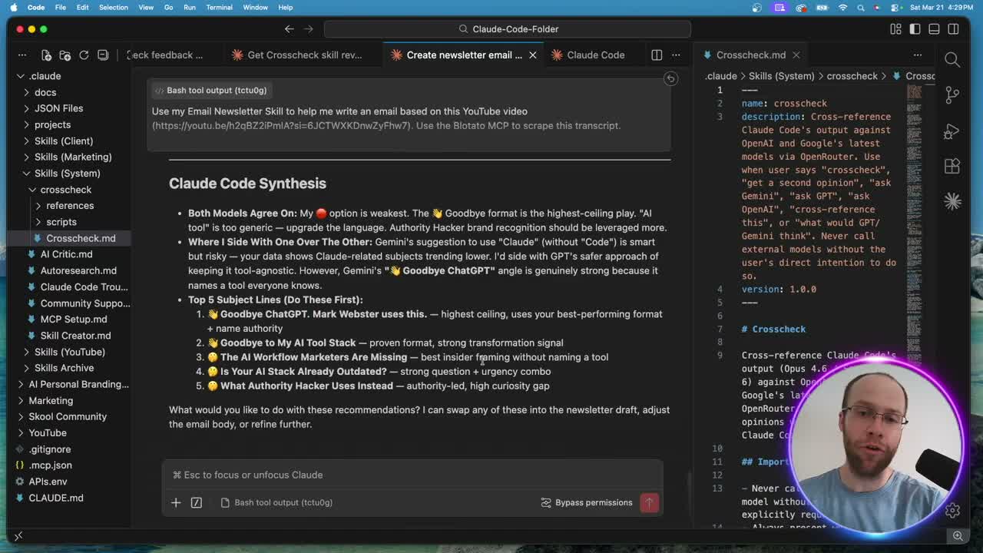Image resolution: width=983 pixels, height=553 pixels.
Task: Click the New File icon in explorer
Action: click(x=46, y=55)
